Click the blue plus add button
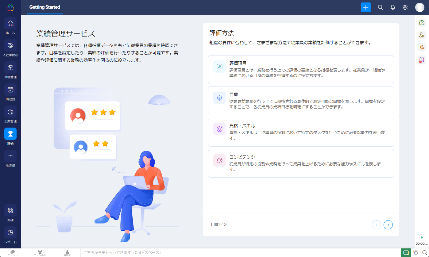429x257 pixels. click(365, 7)
